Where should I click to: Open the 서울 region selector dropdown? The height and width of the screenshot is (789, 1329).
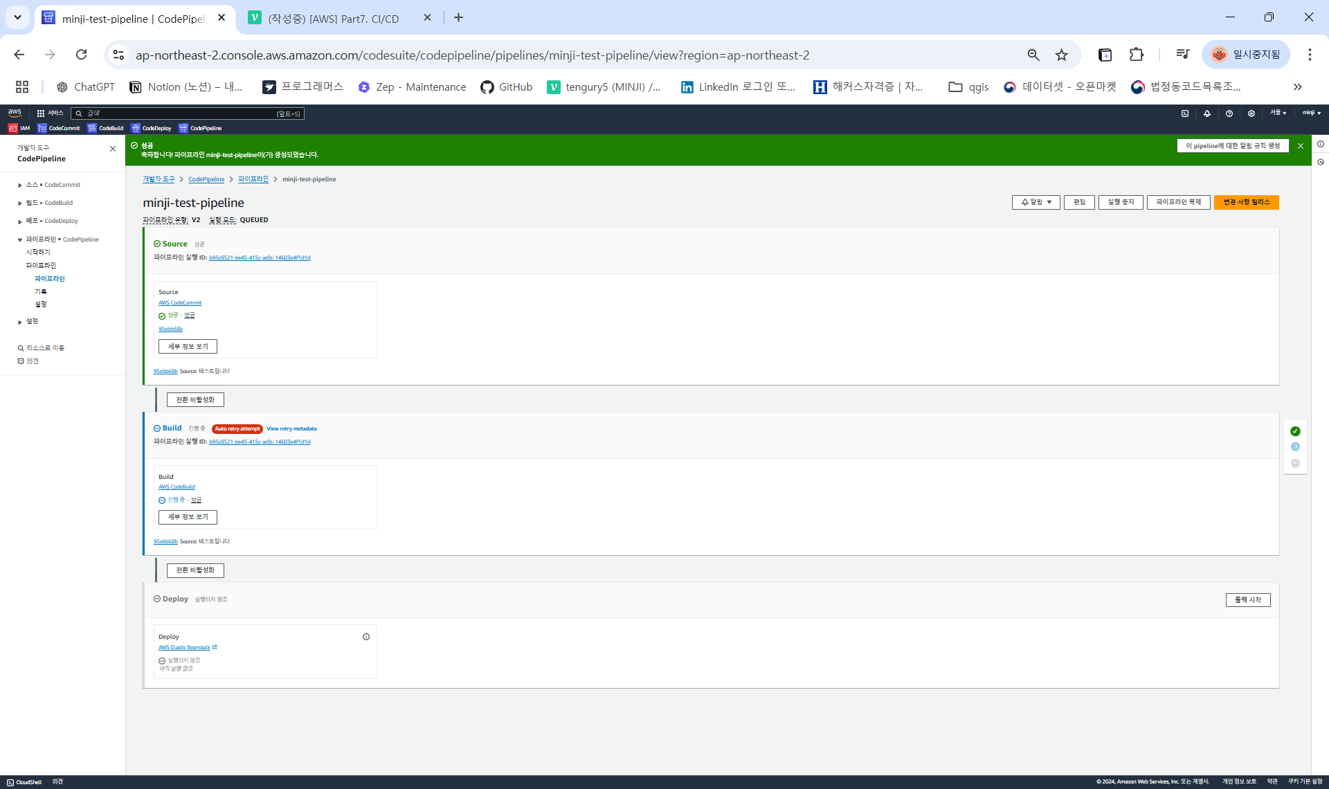[x=1278, y=113]
